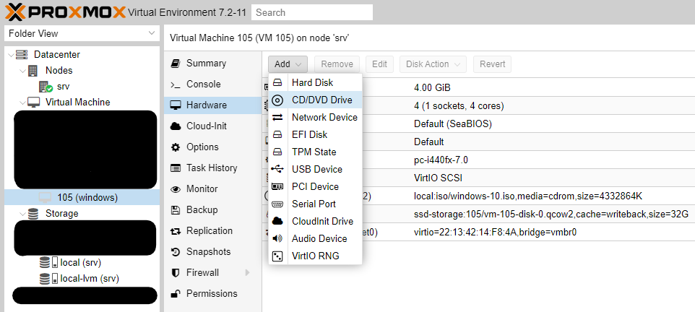Screen dimensions: 695x312
Task: Focus the Search input field
Action: (x=312, y=12)
